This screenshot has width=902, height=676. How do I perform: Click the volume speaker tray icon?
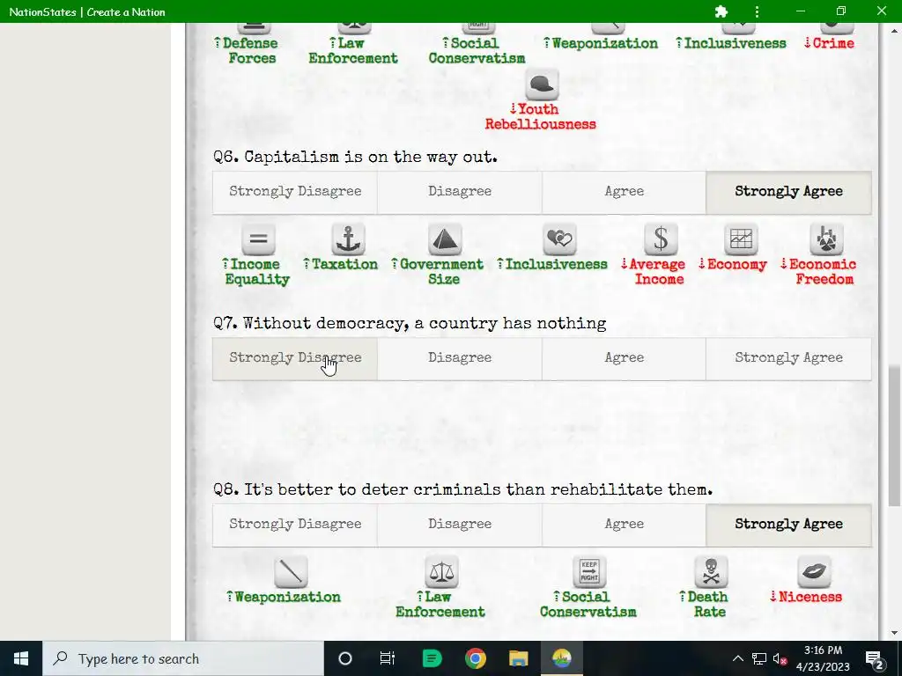click(x=780, y=658)
